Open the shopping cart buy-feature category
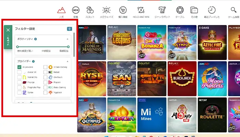This screenshot has width=240, height=137. (123, 13)
